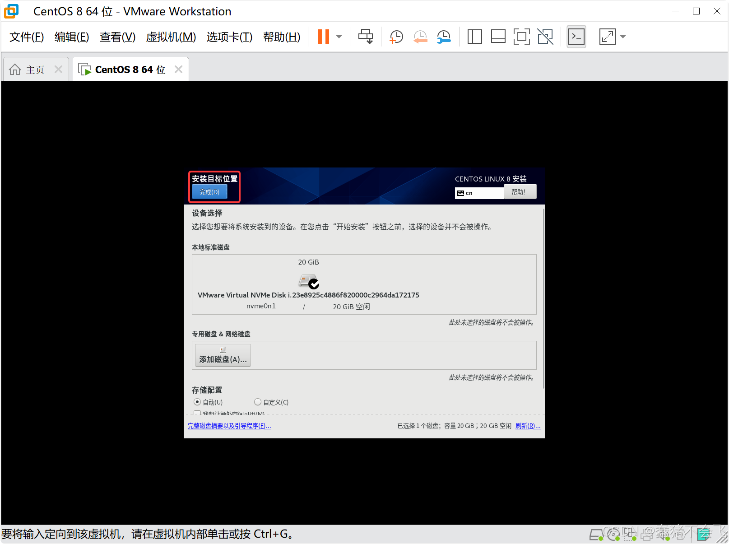
Task: Enter full screen mode icon
Action: click(521, 37)
